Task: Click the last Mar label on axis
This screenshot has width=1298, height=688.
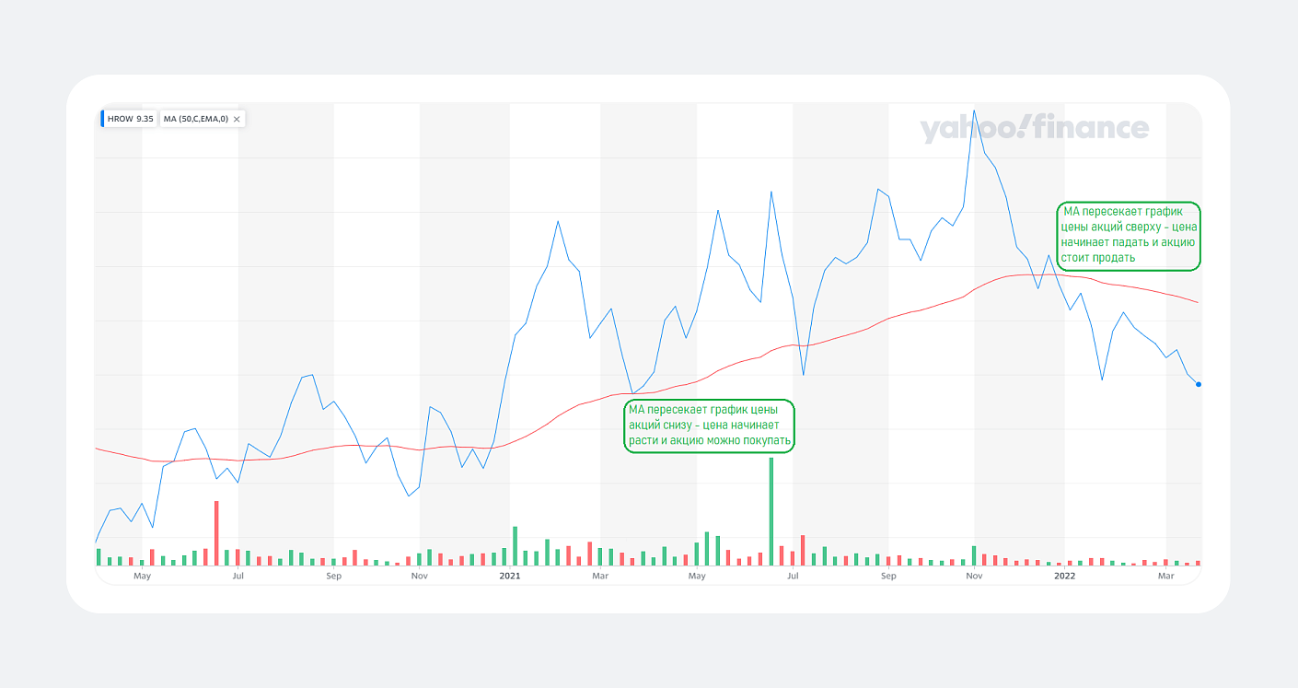Action: click(x=1166, y=577)
